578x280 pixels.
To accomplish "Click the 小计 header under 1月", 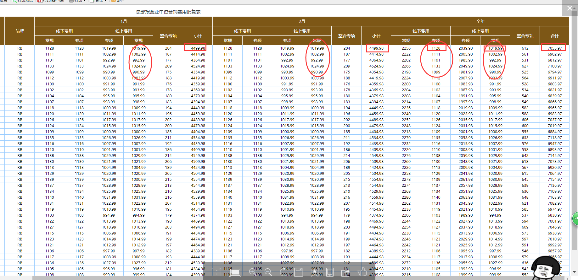I will pos(198,36).
